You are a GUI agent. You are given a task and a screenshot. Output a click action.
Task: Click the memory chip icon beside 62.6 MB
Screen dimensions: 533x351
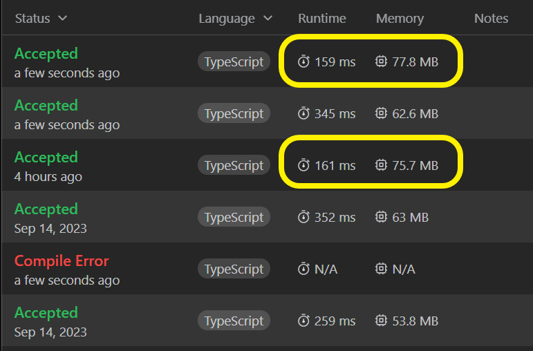coord(381,113)
